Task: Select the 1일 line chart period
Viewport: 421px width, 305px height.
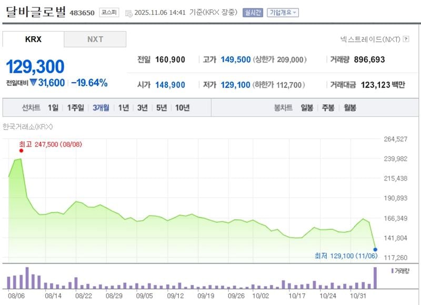Action: click(x=53, y=107)
